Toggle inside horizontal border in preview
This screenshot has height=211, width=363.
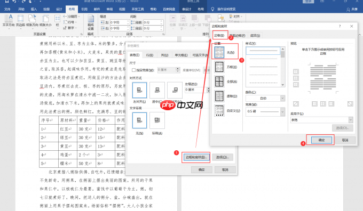[296, 78]
